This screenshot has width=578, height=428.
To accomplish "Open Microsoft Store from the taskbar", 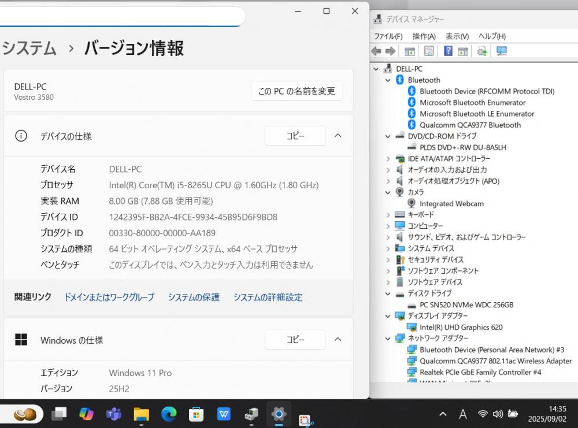I will coord(196,414).
